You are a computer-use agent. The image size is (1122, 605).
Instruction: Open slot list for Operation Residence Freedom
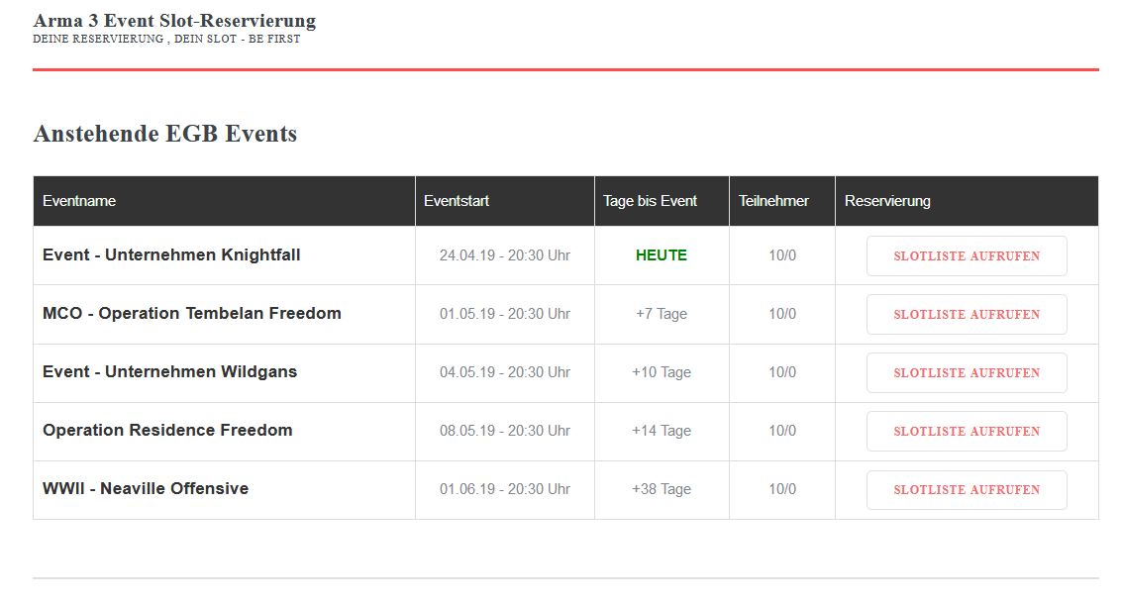(966, 432)
